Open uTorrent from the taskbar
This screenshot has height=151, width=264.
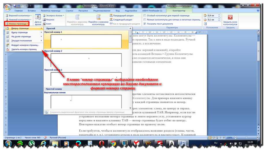coord(32,144)
